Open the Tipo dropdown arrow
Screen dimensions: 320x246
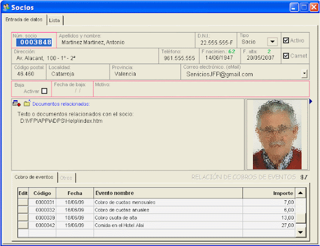click(x=272, y=42)
